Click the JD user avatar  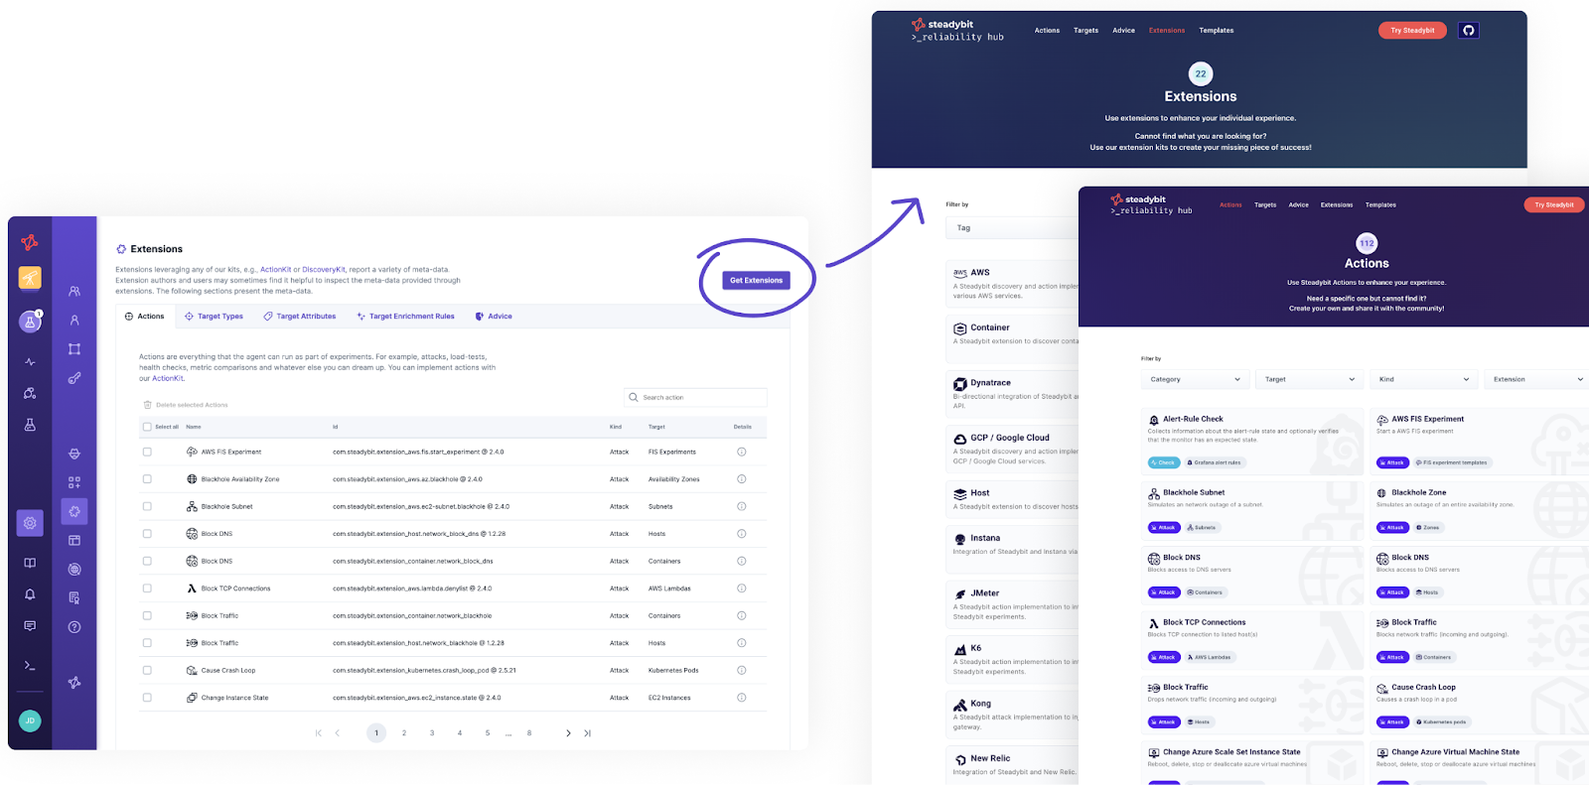point(30,720)
